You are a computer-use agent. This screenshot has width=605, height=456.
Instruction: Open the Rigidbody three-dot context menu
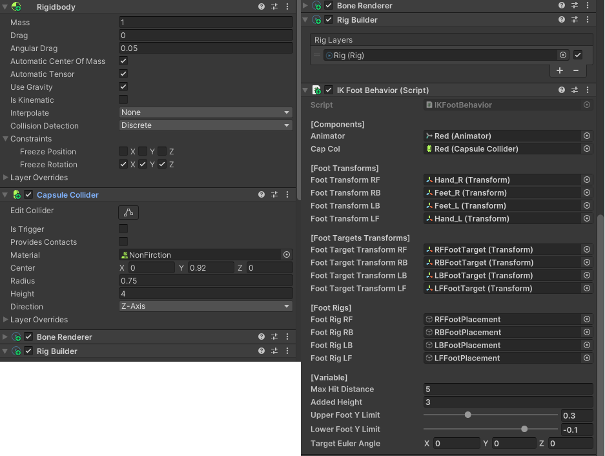click(287, 6)
